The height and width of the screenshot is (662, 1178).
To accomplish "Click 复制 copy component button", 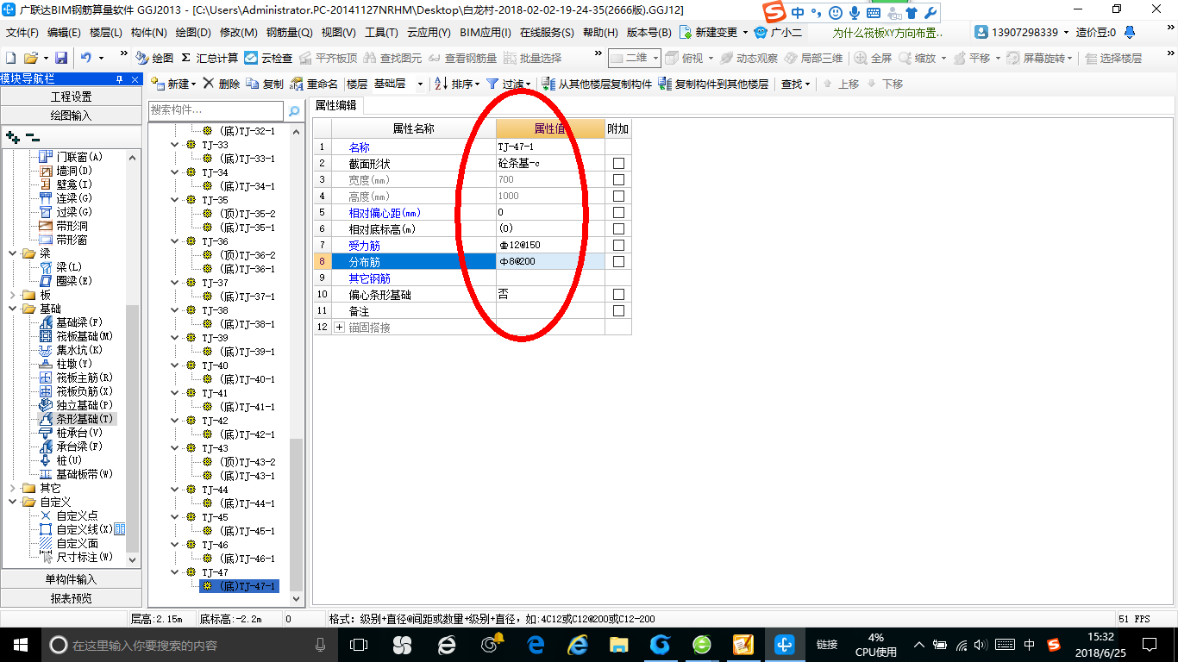I will 265,84.
